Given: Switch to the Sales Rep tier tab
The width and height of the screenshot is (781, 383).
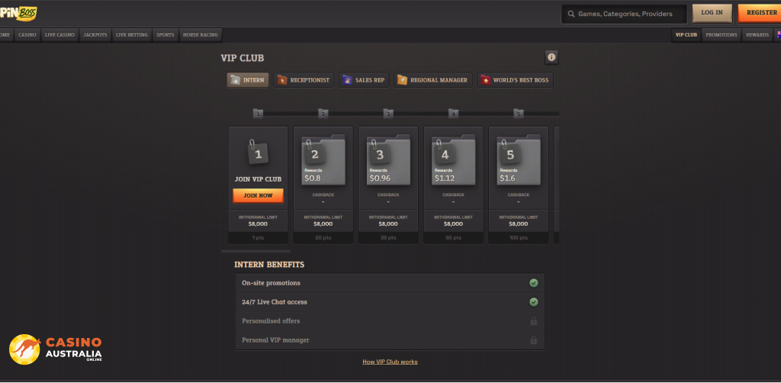Looking at the screenshot, I should point(364,79).
